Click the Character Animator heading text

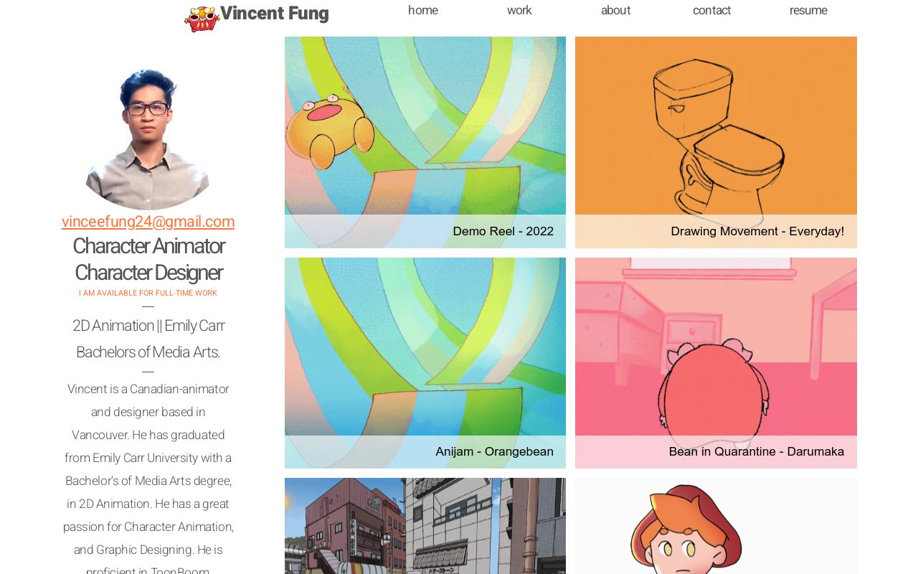click(148, 246)
